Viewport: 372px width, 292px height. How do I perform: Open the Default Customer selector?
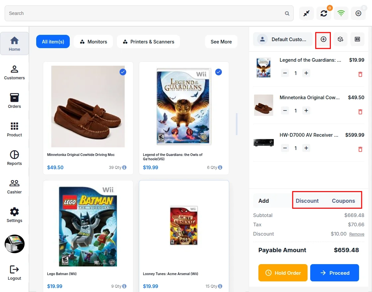[283, 39]
